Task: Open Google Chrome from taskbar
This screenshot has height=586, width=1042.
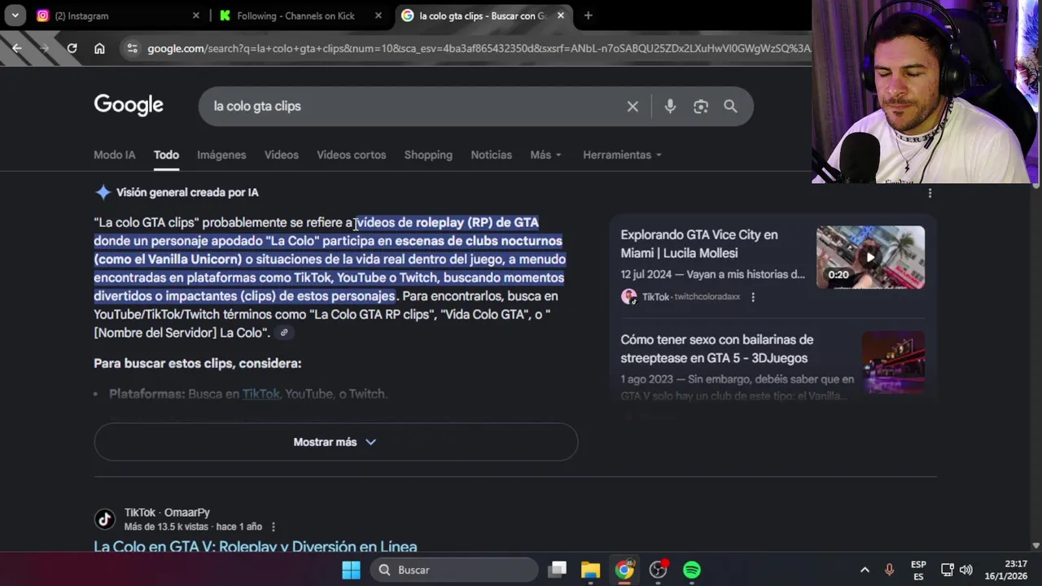Action: pyautogui.click(x=624, y=570)
